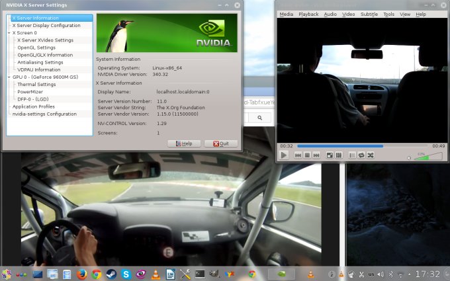450x281 pixels.
Task: Open the application launcher menu on taskbar
Action: coord(7,274)
